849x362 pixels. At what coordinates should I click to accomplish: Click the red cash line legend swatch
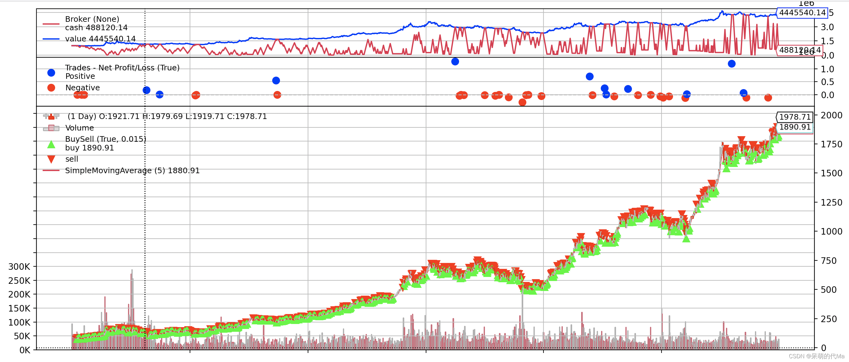[x=51, y=24]
